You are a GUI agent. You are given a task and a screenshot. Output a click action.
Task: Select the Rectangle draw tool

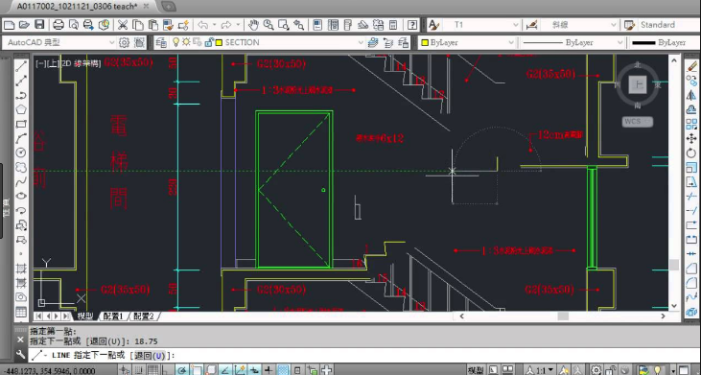point(21,125)
